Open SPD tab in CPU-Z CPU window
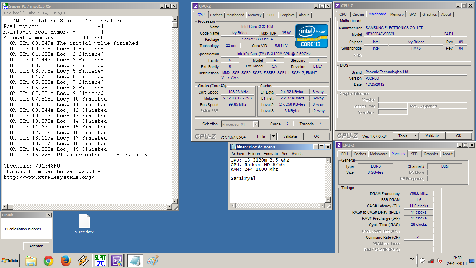 click(x=271, y=15)
